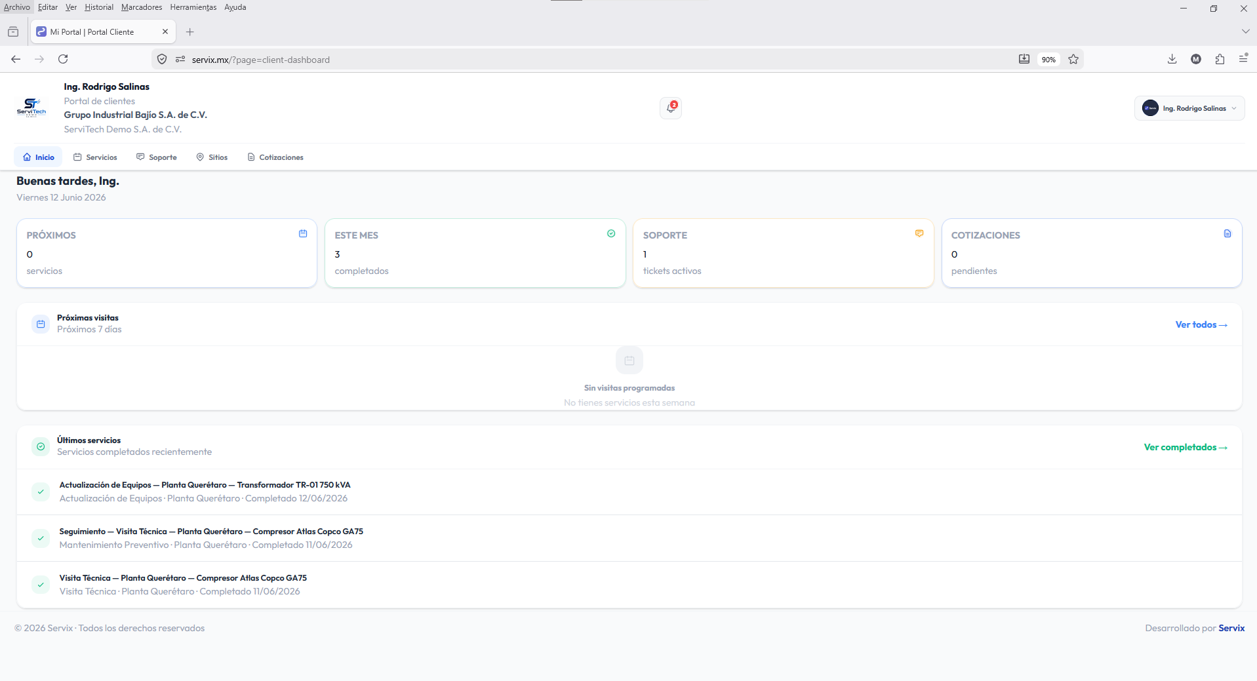Open the Archivo menu
This screenshot has width=1257, height=681.
tap(17, 7)
